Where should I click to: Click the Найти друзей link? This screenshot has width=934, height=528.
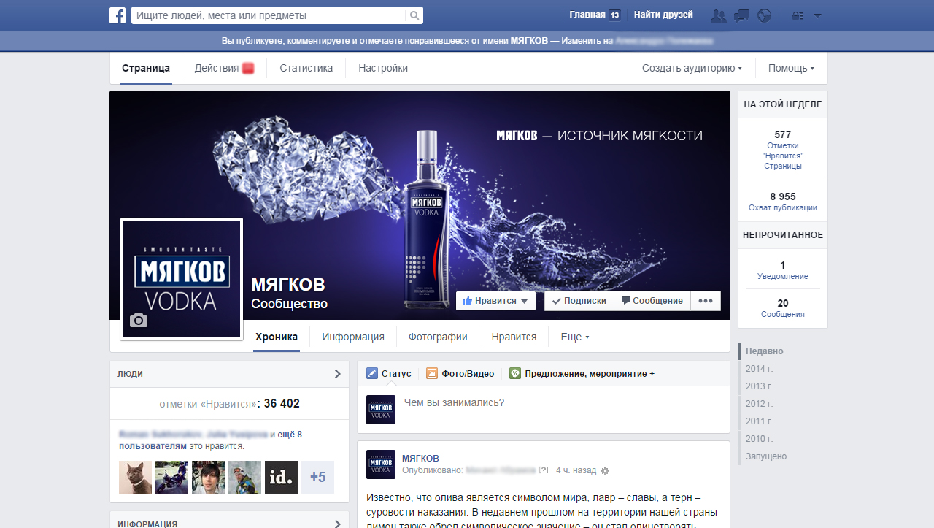[663, 15]
